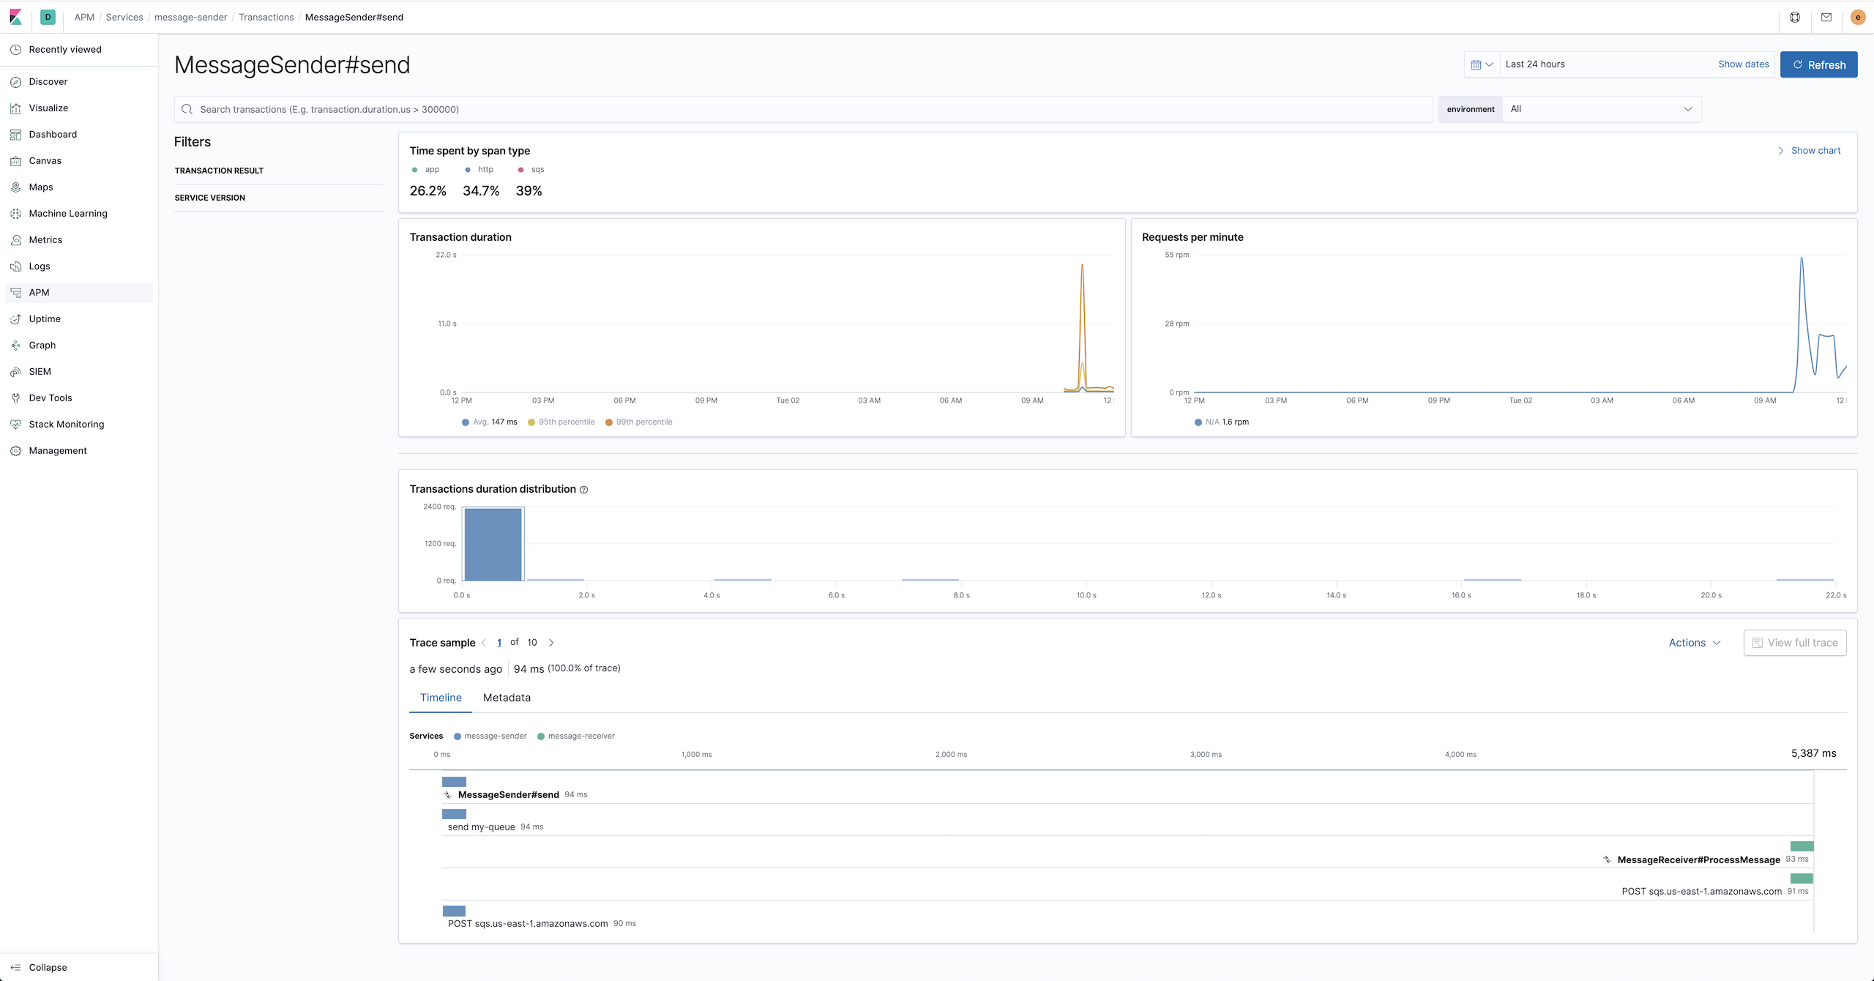Image resolution: width=1874 pixels, height=981 pixels.
Task: Open Discover from the sidebar icon
Action: coord(15,82)
